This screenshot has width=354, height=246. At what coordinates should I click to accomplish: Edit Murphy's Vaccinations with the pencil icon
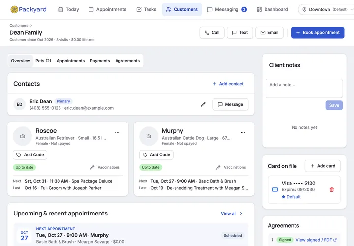coord(218,167)
